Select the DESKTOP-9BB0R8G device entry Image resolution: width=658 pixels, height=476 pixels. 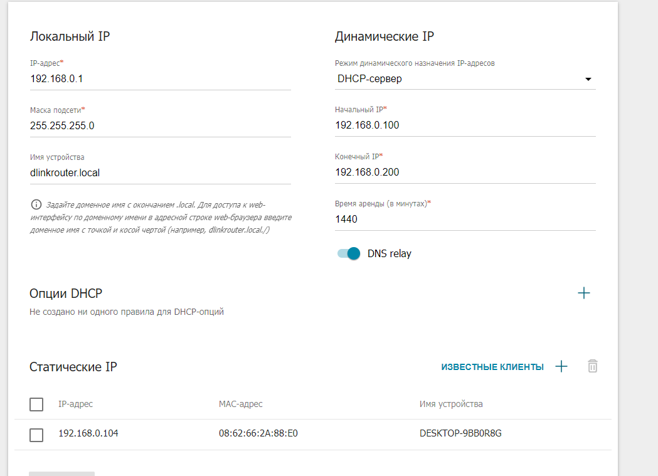tap(460, 433)
